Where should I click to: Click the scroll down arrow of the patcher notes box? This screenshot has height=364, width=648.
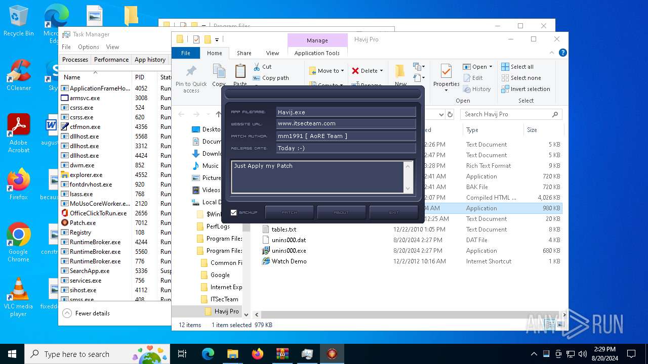point(408,188)
